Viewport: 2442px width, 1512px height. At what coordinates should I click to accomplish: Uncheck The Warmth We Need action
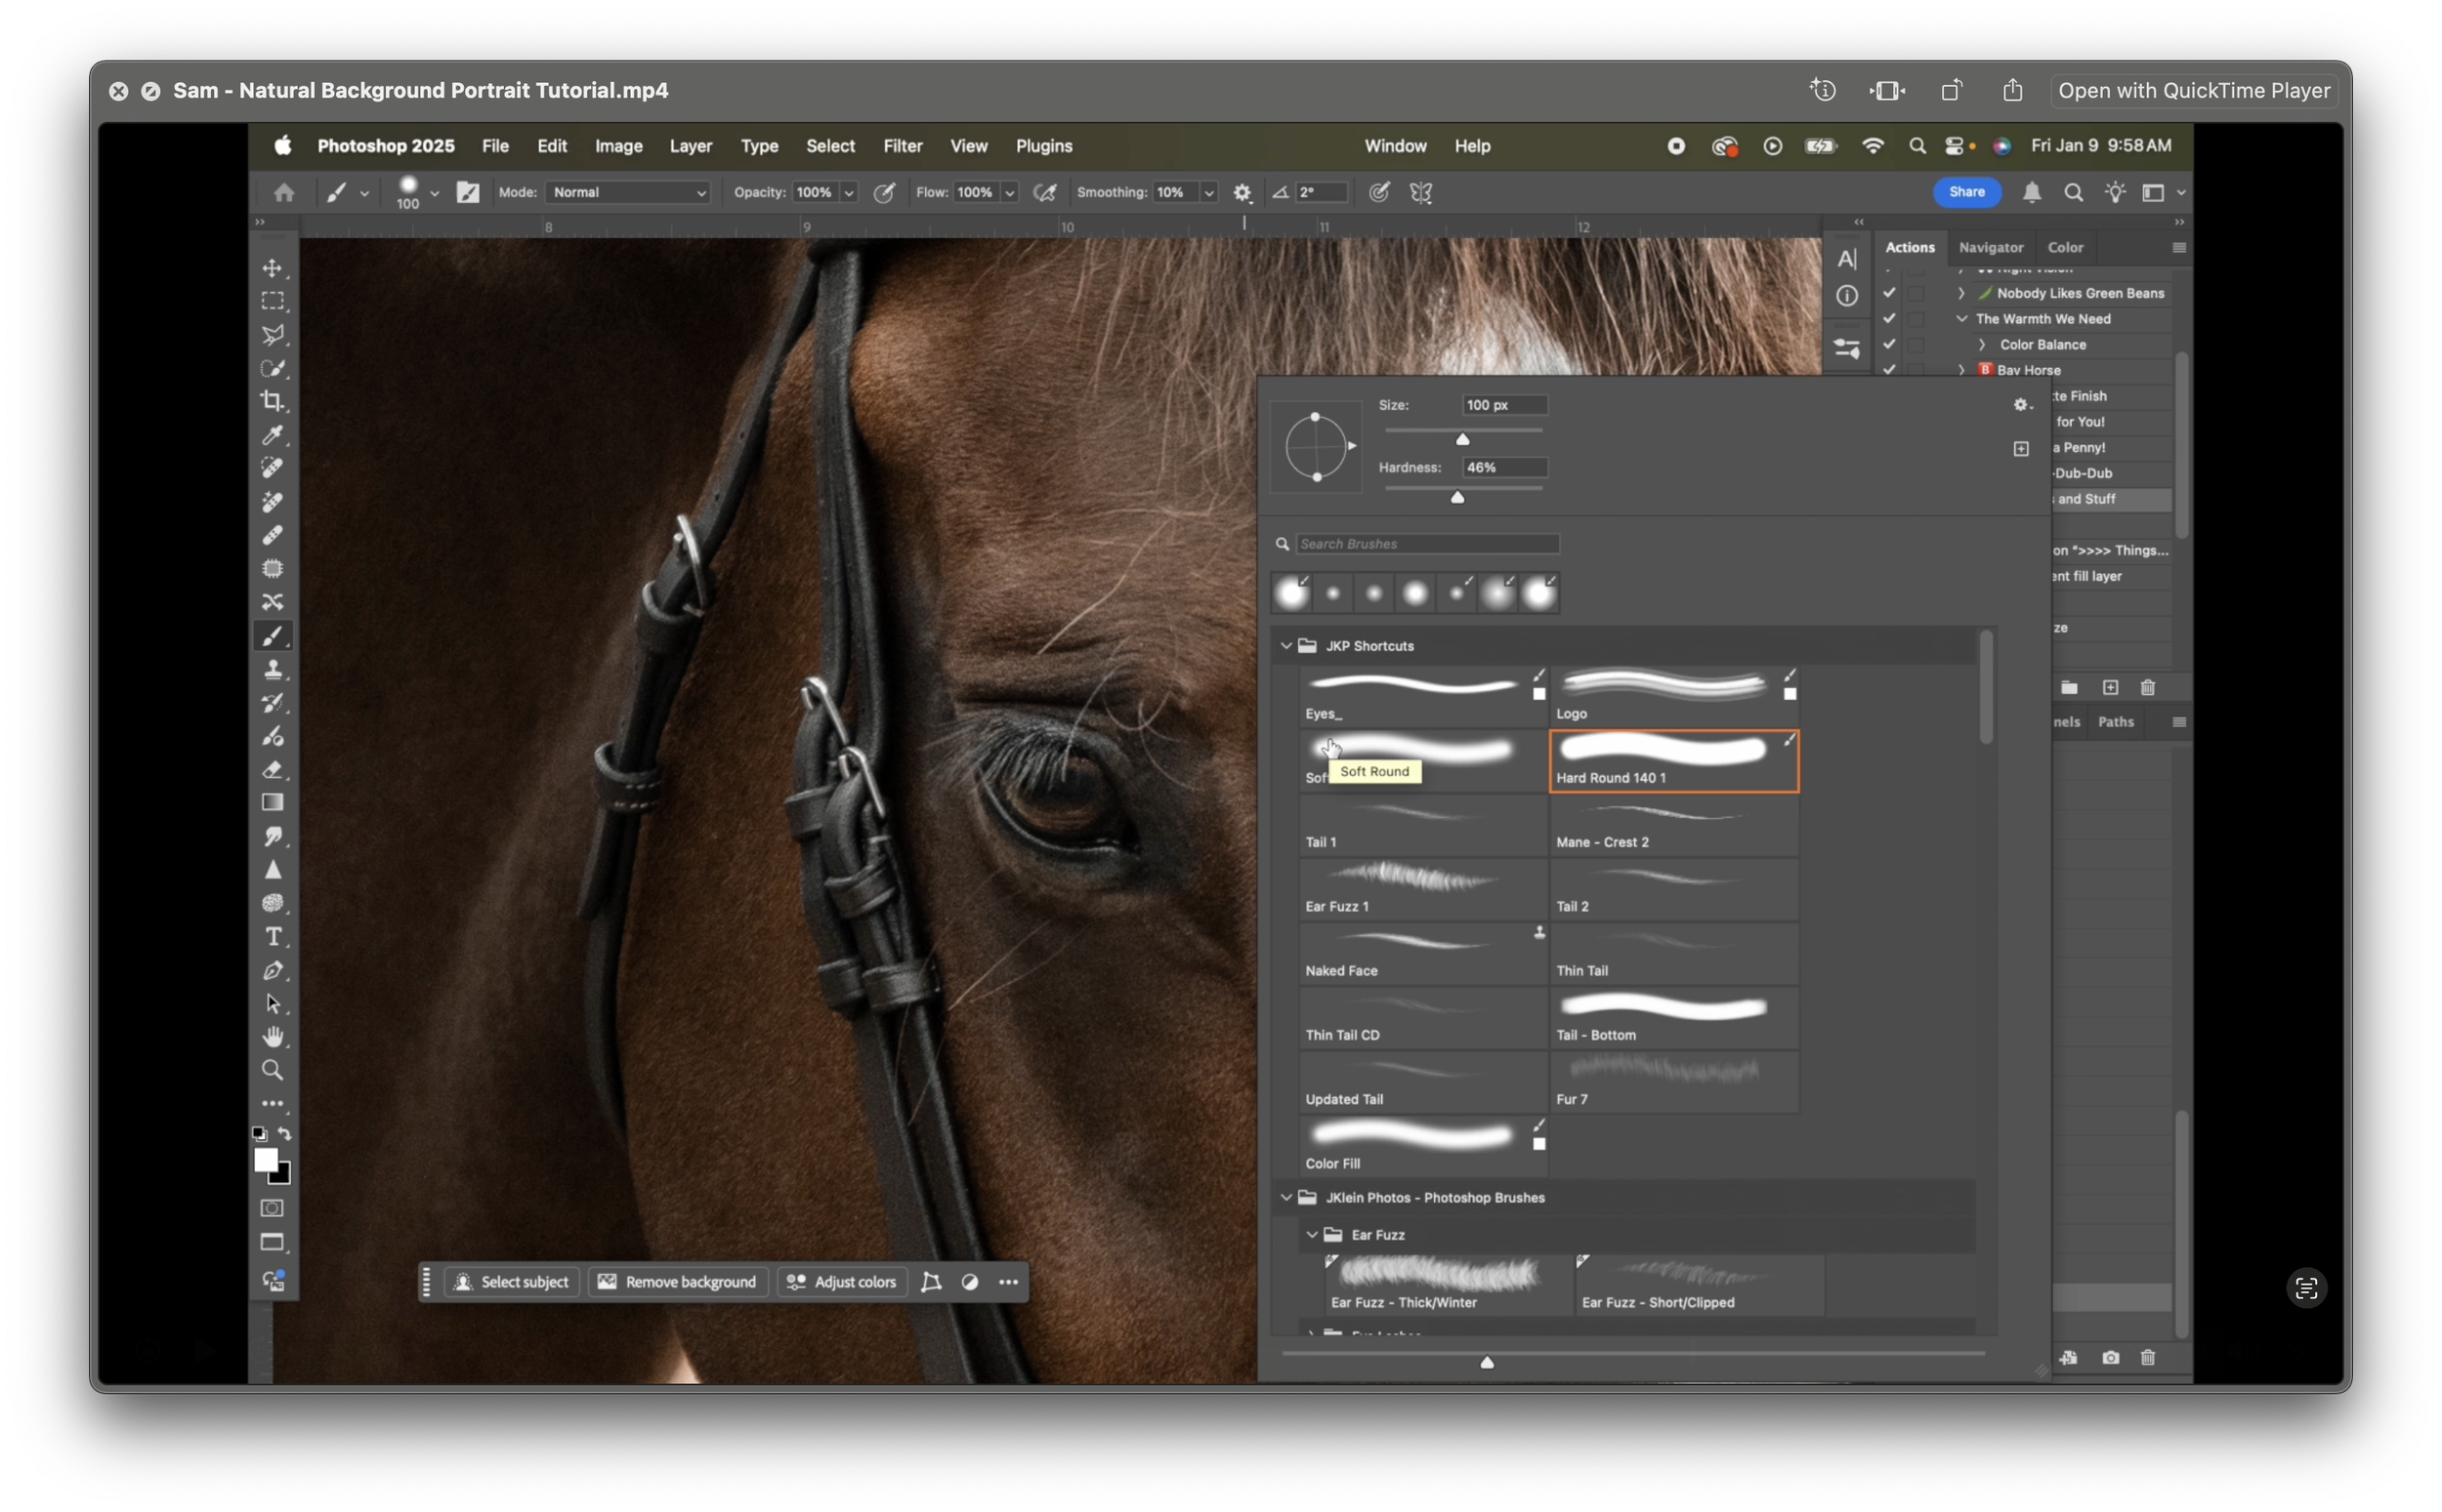pyautogui.click(x=1889, y=318)
